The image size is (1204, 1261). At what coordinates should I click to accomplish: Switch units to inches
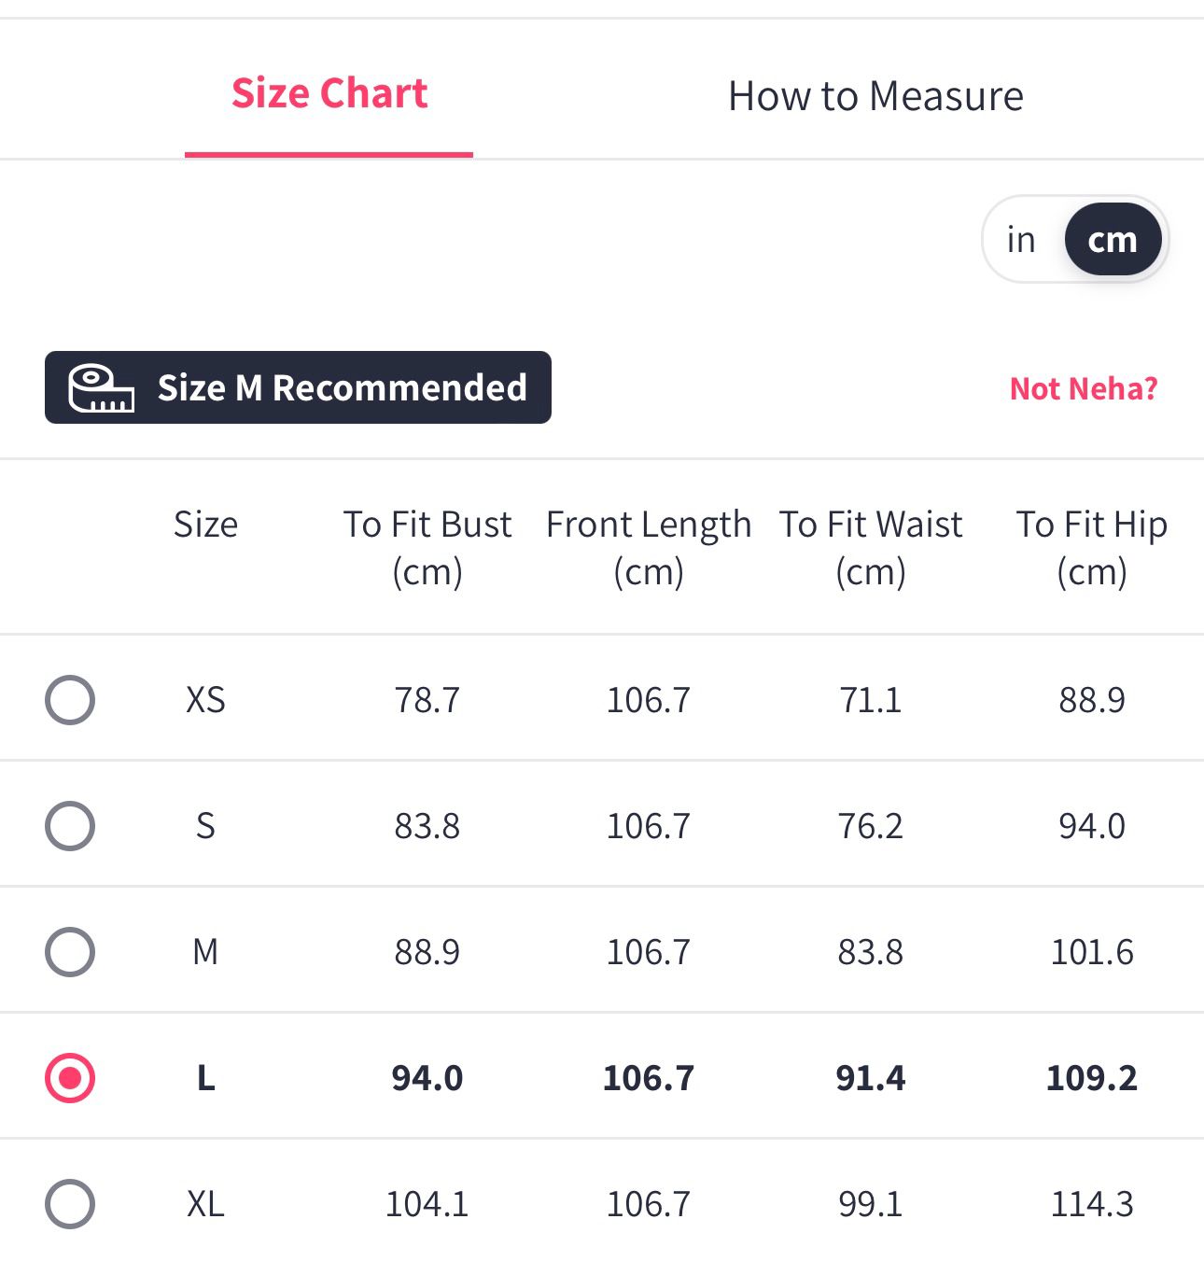tap(1021, 240)
